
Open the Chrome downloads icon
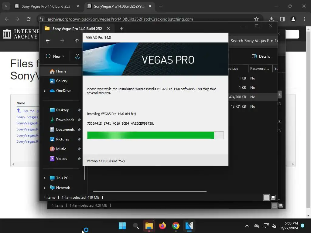tap(271, 19)
